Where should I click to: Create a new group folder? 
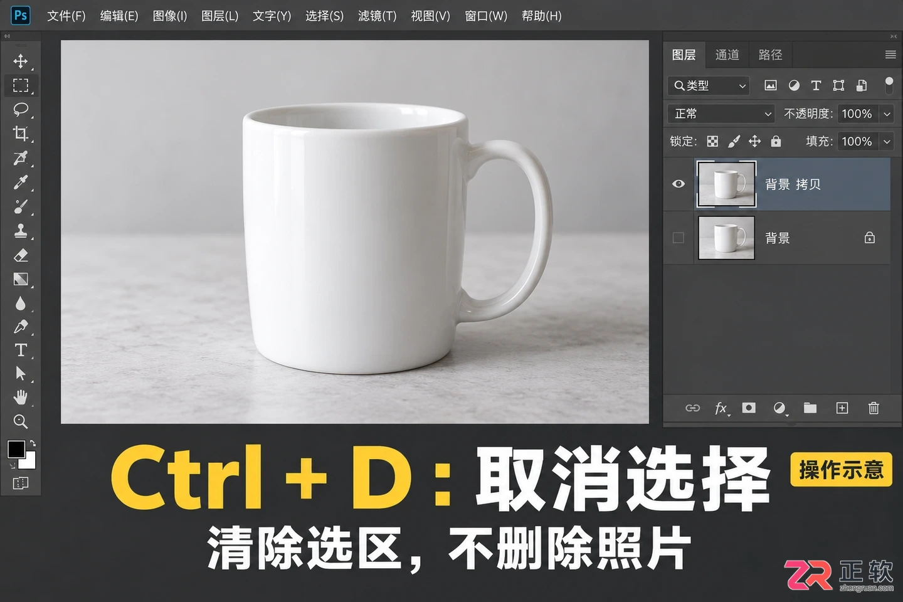[810, 408]
